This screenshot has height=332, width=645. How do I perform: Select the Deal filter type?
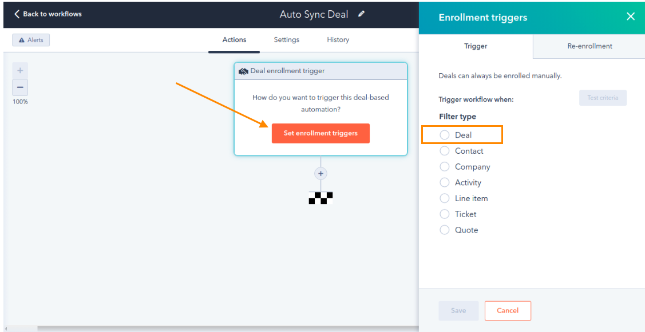click(x=445, y=135)
